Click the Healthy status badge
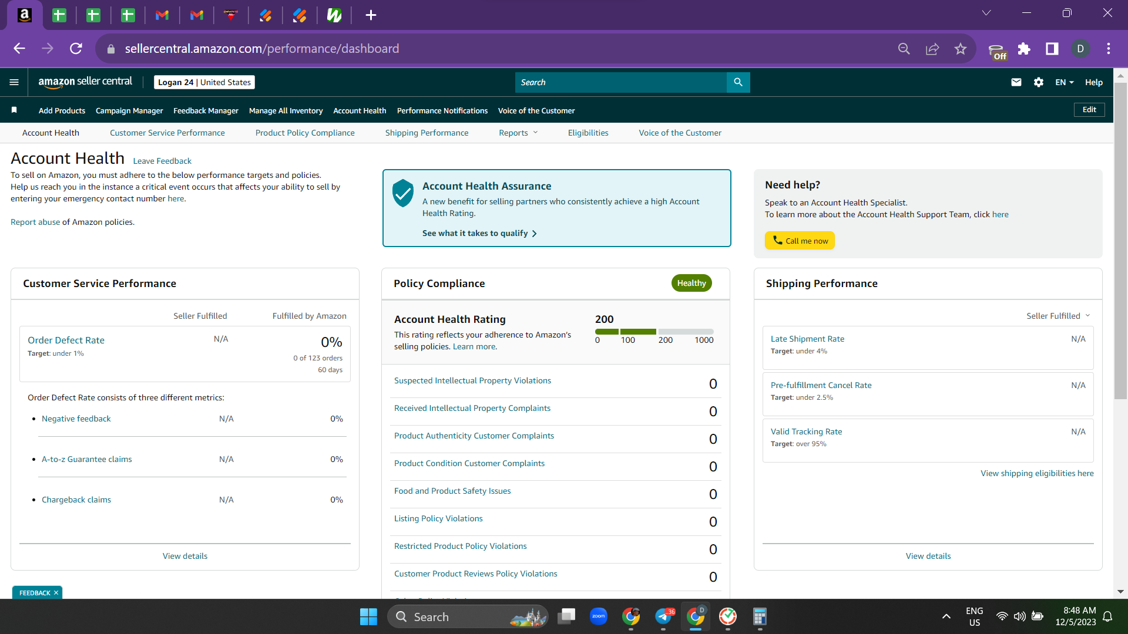The width and height of the screenshot is (1128, 634). pyautogui.click(x=691, y=283)
